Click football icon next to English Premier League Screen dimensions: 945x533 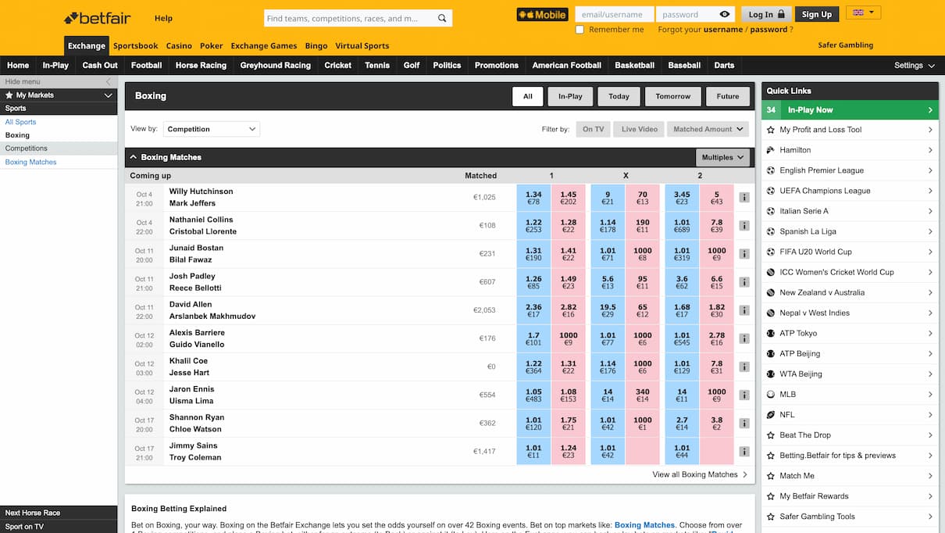pyautogui.click(x=771, y=170)
